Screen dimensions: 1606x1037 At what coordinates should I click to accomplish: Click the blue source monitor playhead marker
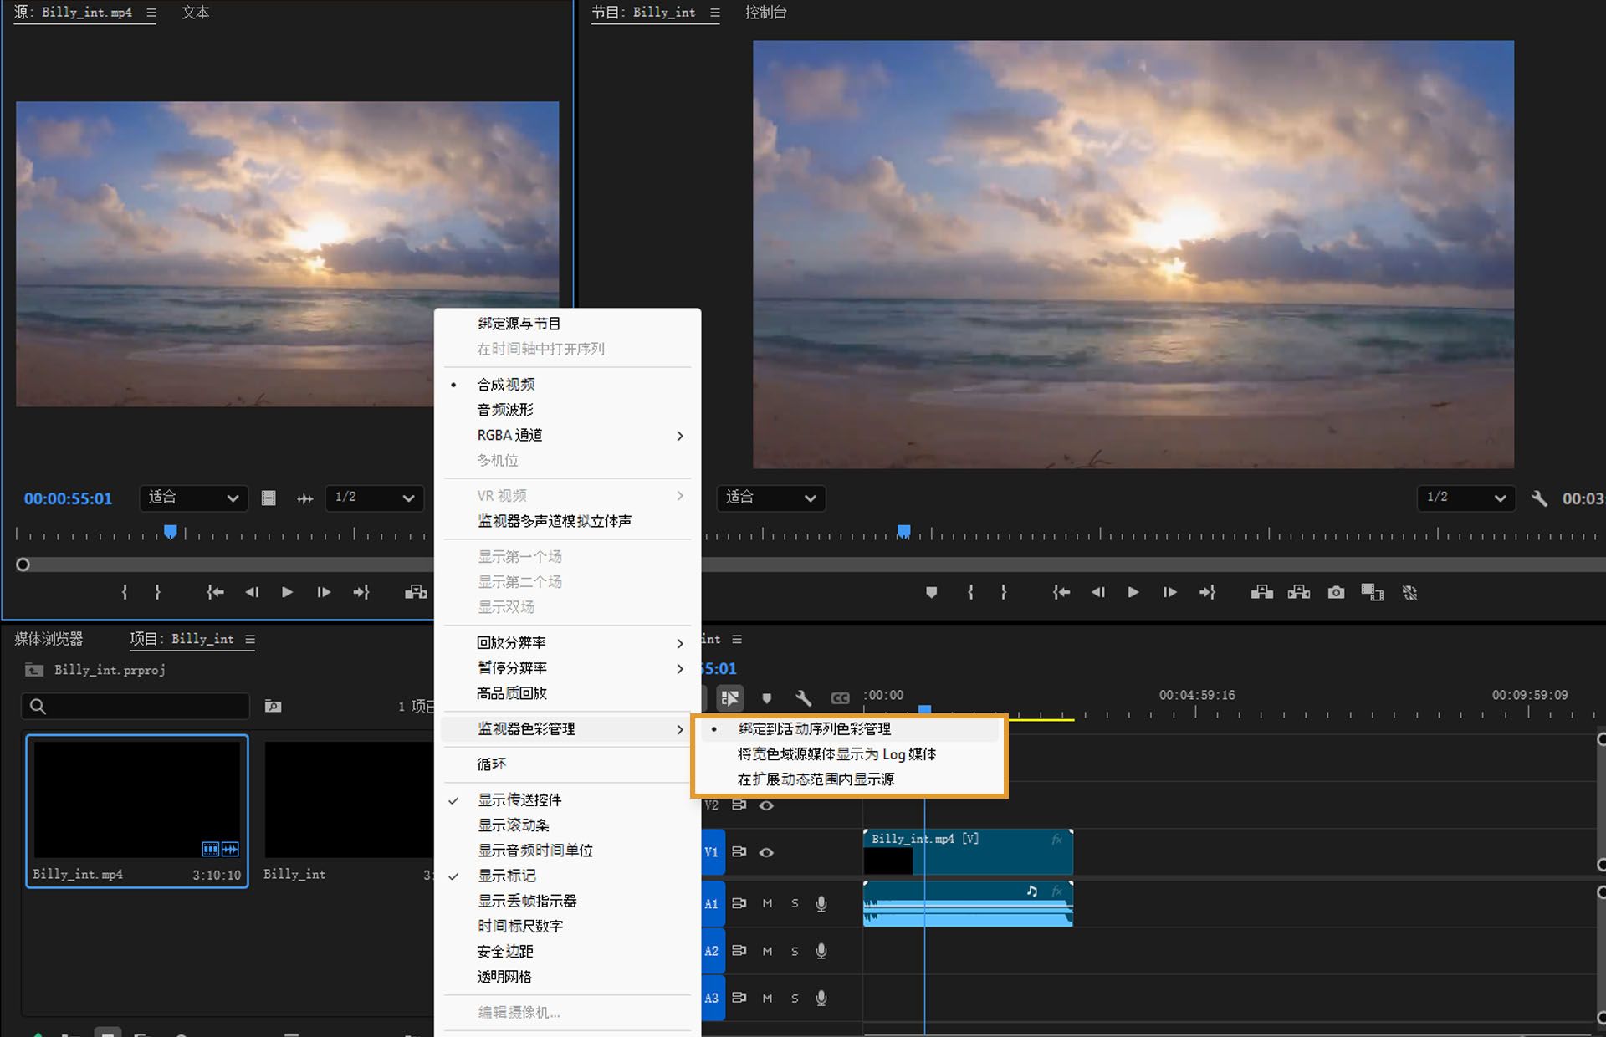[171, 532]
